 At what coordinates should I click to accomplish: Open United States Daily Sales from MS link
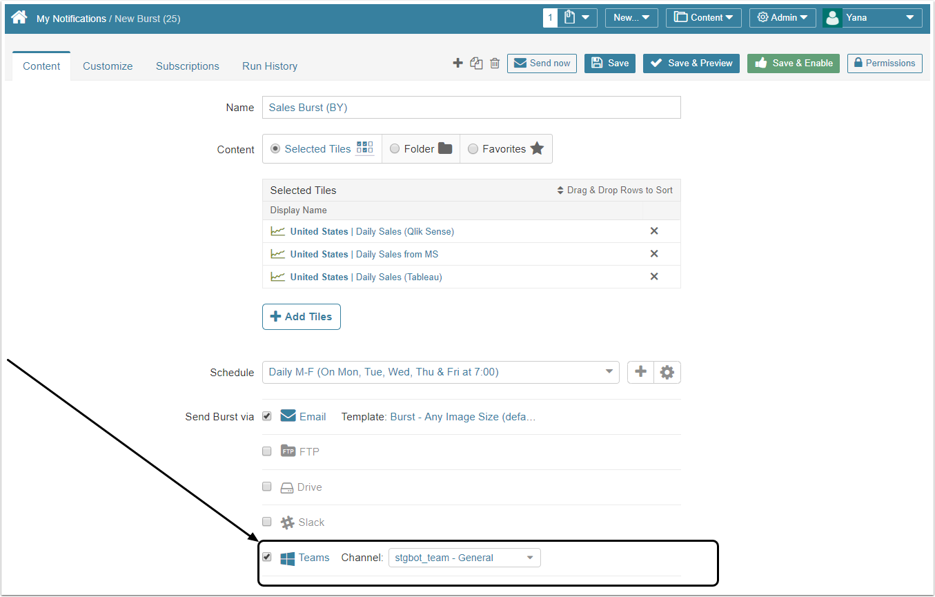364,255
